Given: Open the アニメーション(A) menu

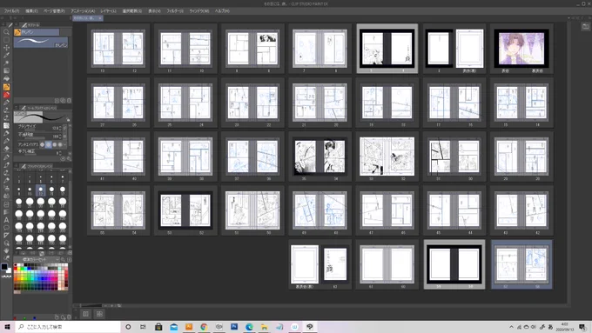Looking at the screenshot, I should (83, 11).
